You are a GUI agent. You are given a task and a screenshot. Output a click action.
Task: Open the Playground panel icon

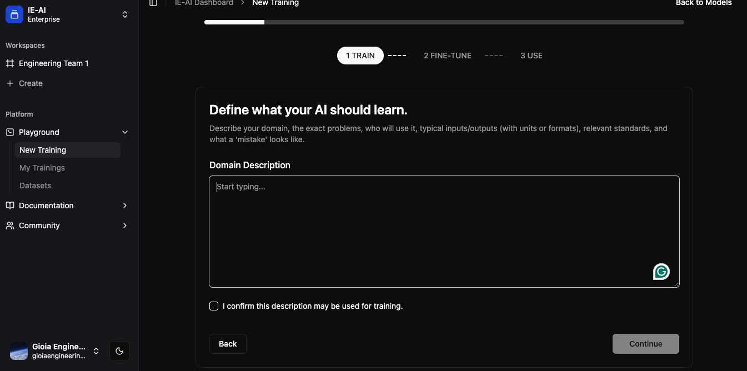point(9,132)
